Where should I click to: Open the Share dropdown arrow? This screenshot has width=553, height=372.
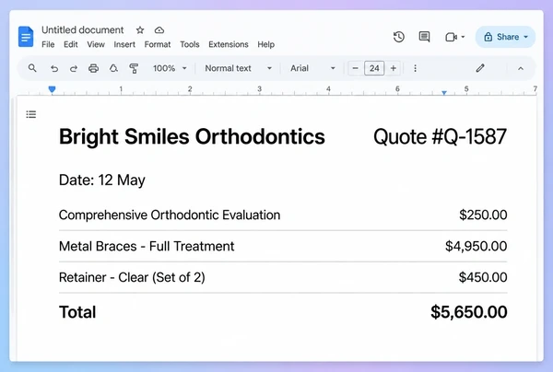[526, 37]
